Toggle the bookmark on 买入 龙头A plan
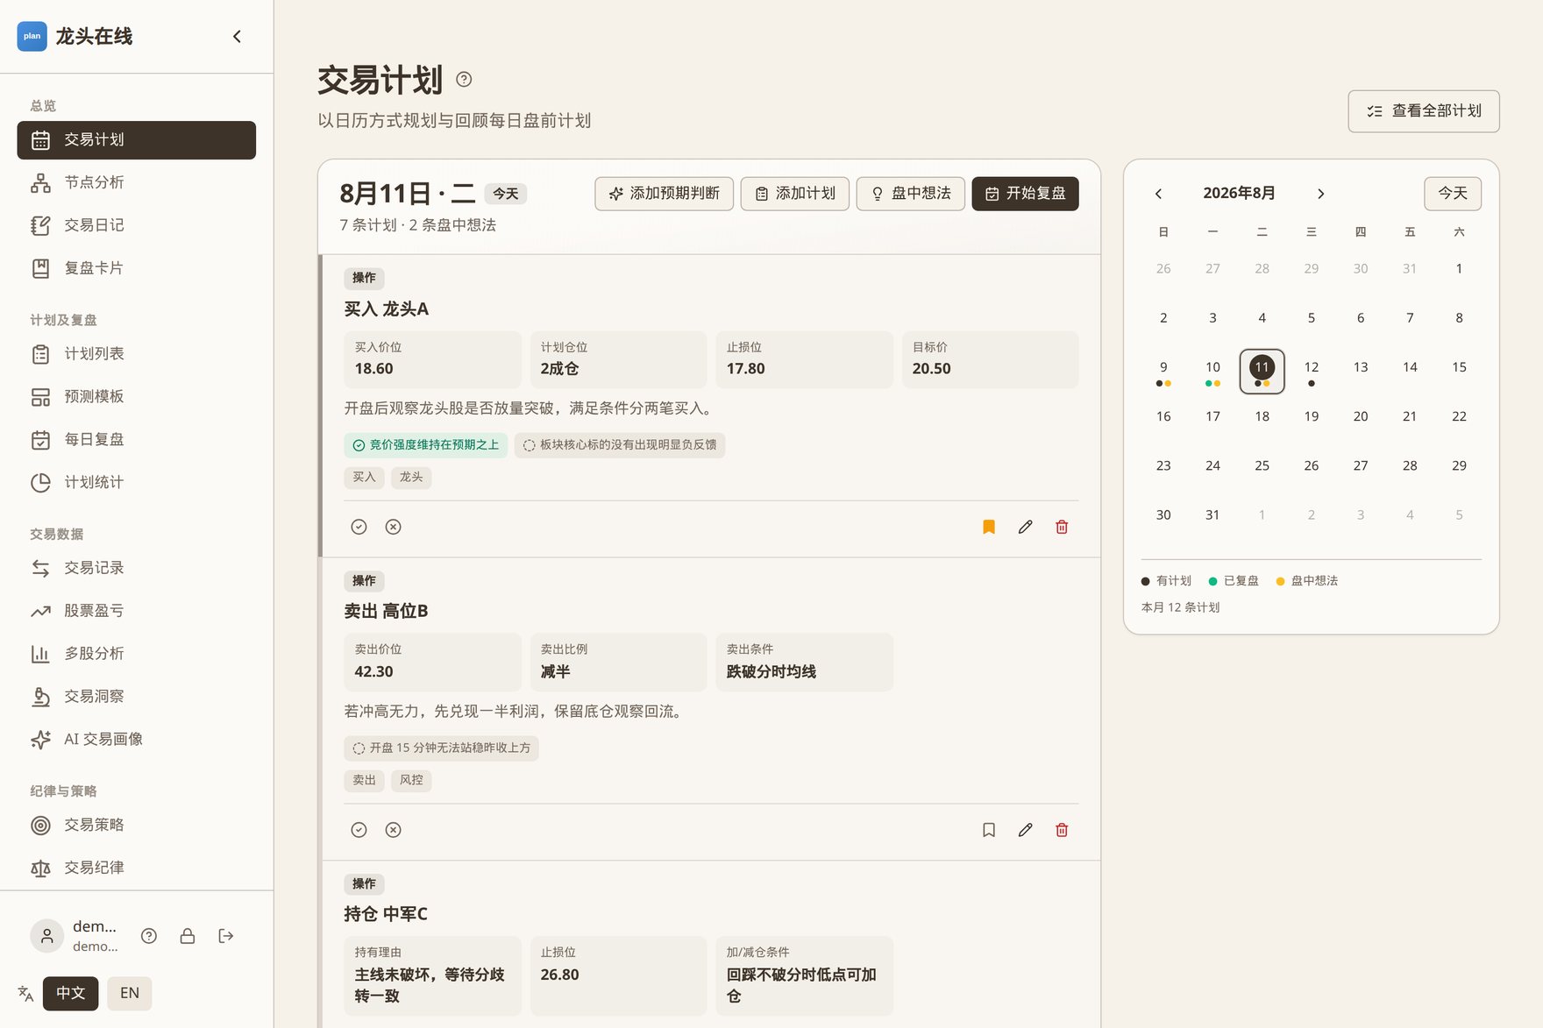This screenshot has height=1028, width=1543. (989, 527)
